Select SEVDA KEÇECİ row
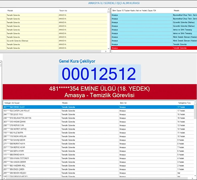This screenshot has width=197, height=180. pyautogui.click(x=98, y=173)
